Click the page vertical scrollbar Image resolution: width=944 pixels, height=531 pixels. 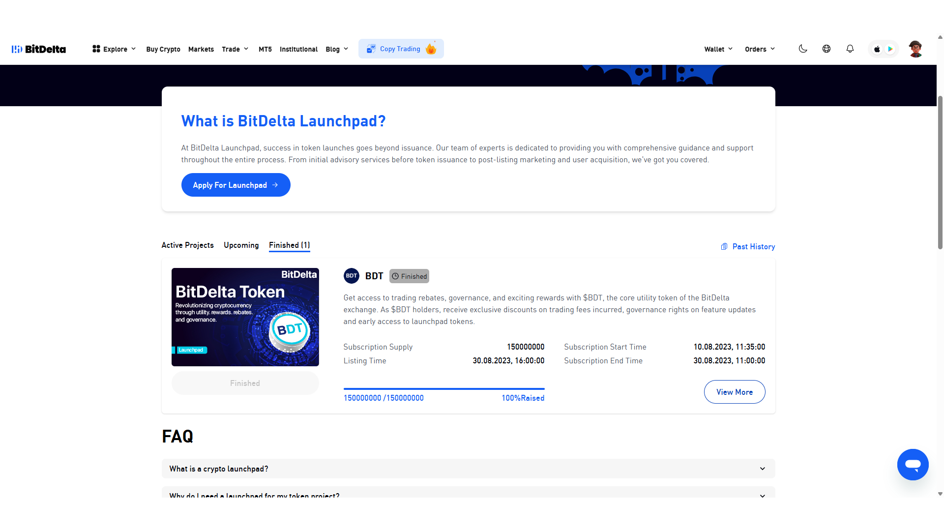pyautogui.click(x=940, y=172)
